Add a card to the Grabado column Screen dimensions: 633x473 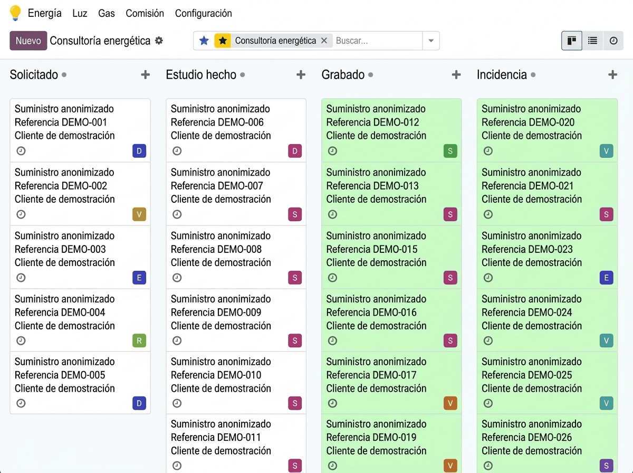pos(456,75)
